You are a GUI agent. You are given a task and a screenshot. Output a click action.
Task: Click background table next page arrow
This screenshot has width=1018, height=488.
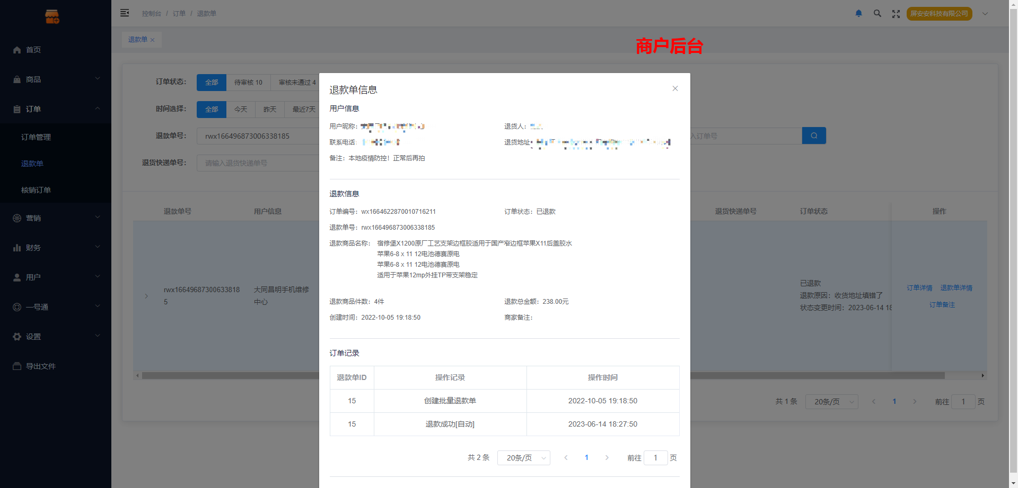pyautogui.click(x=915, y=402)
